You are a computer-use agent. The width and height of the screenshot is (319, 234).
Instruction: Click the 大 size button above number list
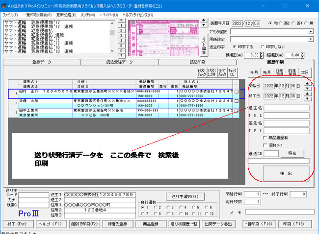121,20
